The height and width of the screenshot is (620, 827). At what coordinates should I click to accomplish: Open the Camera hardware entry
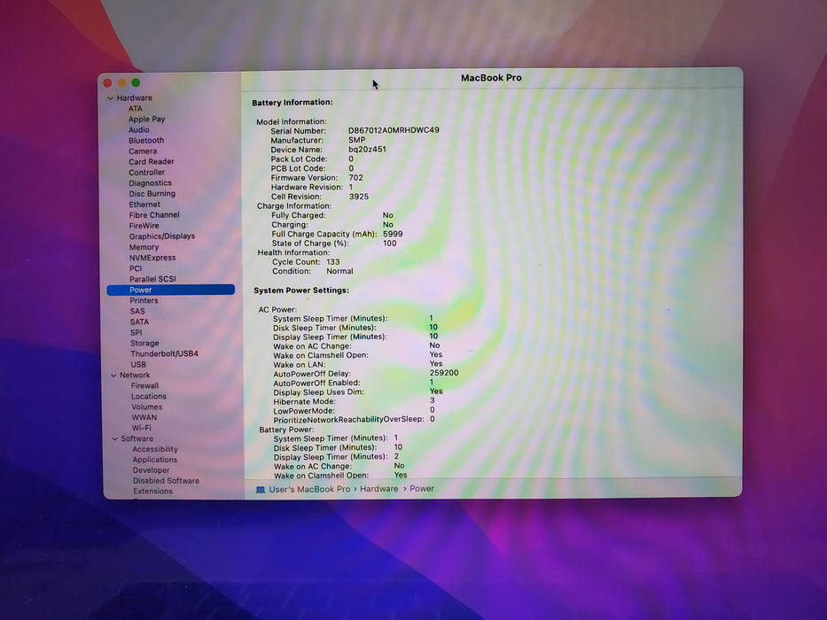[x=143, y=151]
